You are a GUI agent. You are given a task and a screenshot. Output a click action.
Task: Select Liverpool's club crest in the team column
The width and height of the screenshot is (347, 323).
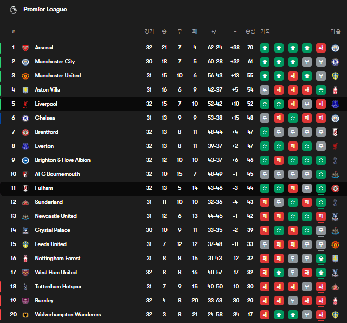tap(25, 104)
